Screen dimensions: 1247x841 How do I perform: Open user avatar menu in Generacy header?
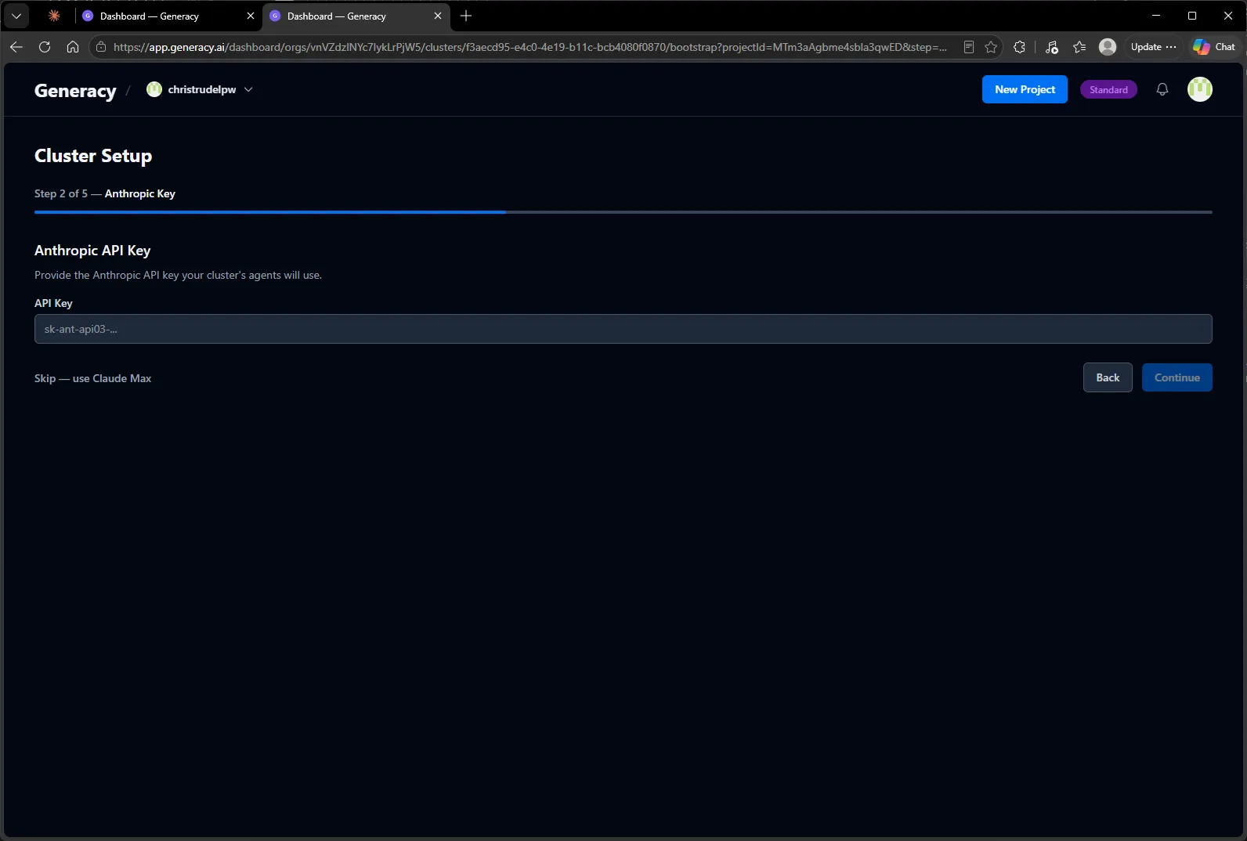(x=1200, y=89)
